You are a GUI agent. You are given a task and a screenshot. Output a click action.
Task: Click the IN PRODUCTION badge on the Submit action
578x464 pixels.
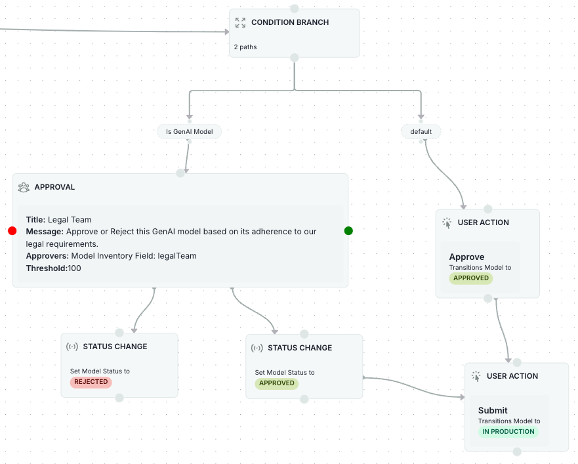point(509,431)
